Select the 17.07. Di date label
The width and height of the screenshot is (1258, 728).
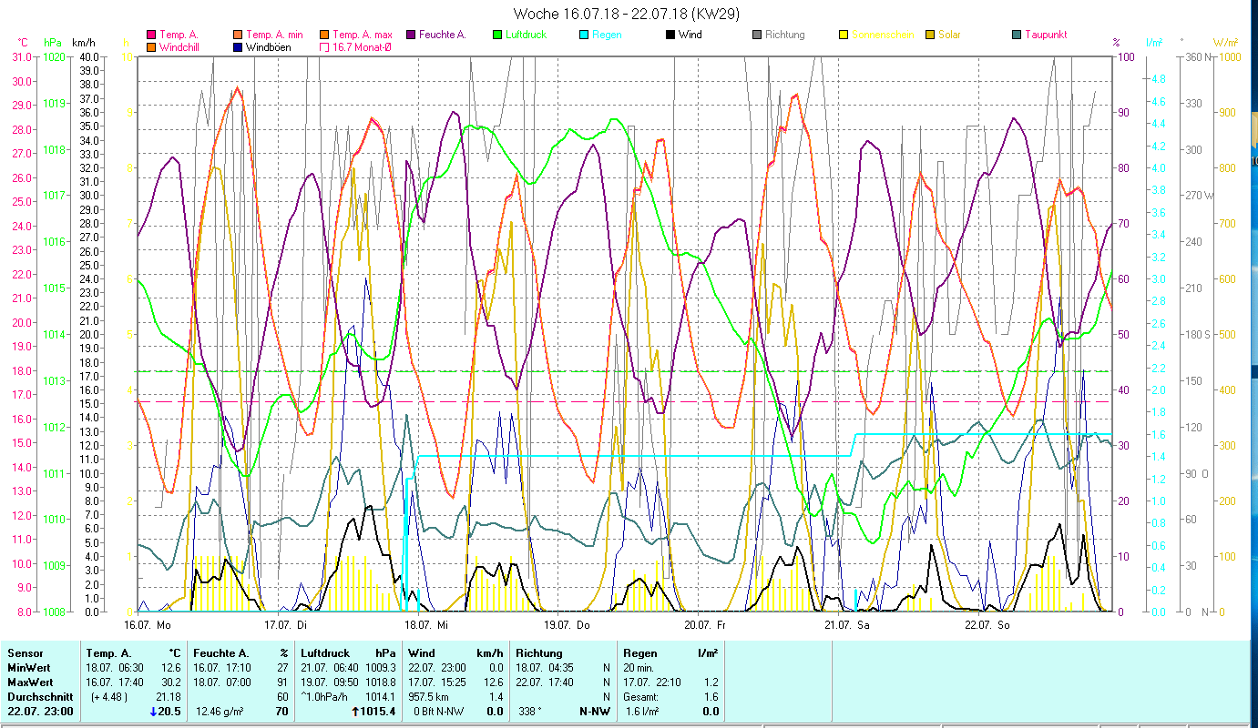(x=284, y=625)
